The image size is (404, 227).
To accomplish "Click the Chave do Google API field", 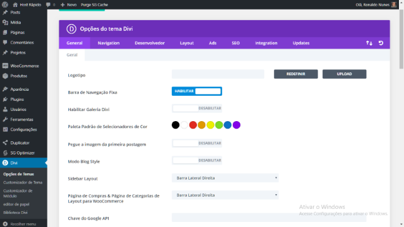I will click(x=269, y=218).
